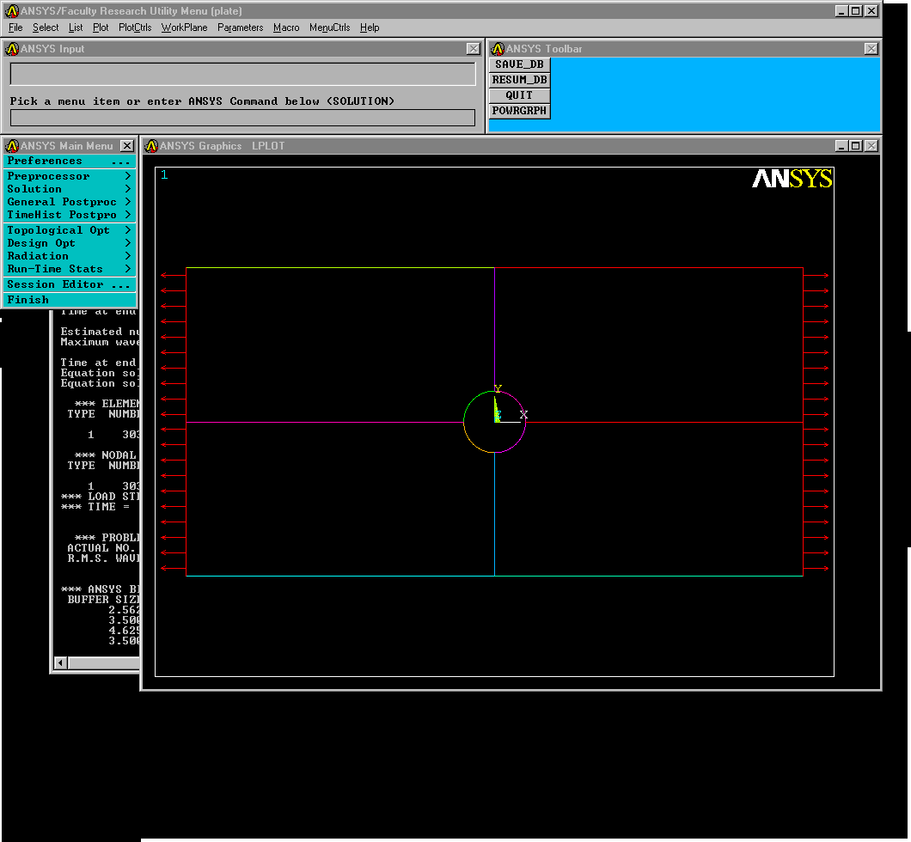This screenshot has height=842, width=911.
Task: Open the PlotCtrls menu
Action: (x=135, y=27)
